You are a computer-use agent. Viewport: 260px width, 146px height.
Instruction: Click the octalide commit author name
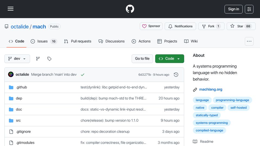22,75
